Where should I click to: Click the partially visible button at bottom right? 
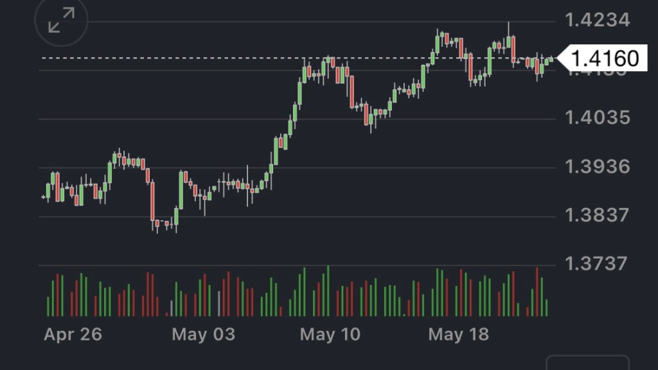[x=587, y=364]
